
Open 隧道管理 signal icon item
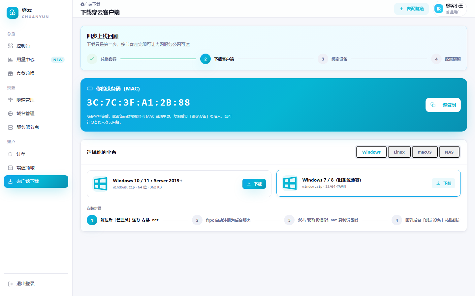[x=10, y=100]
